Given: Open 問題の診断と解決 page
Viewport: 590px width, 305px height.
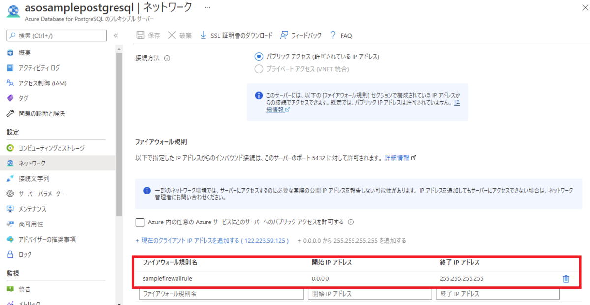Looking at the screenshot, I should pyautogui.click(x=42, y=113).
